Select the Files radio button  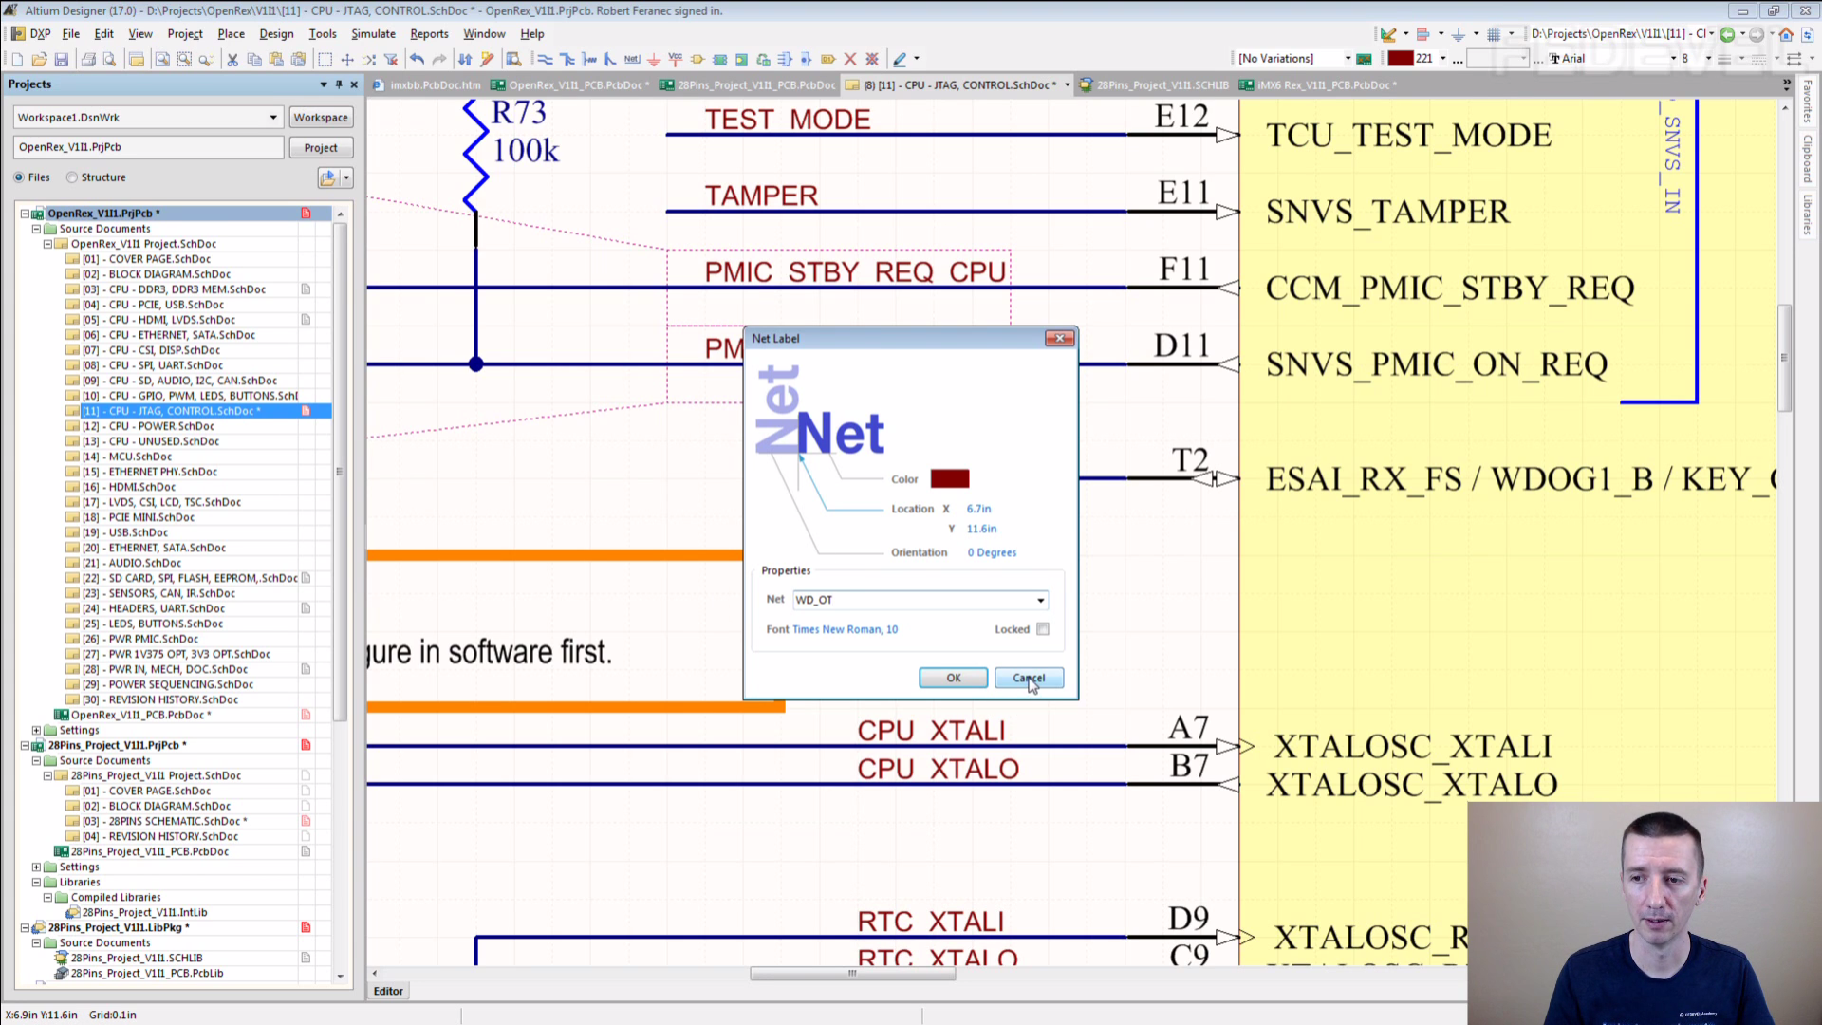point(20,177)
